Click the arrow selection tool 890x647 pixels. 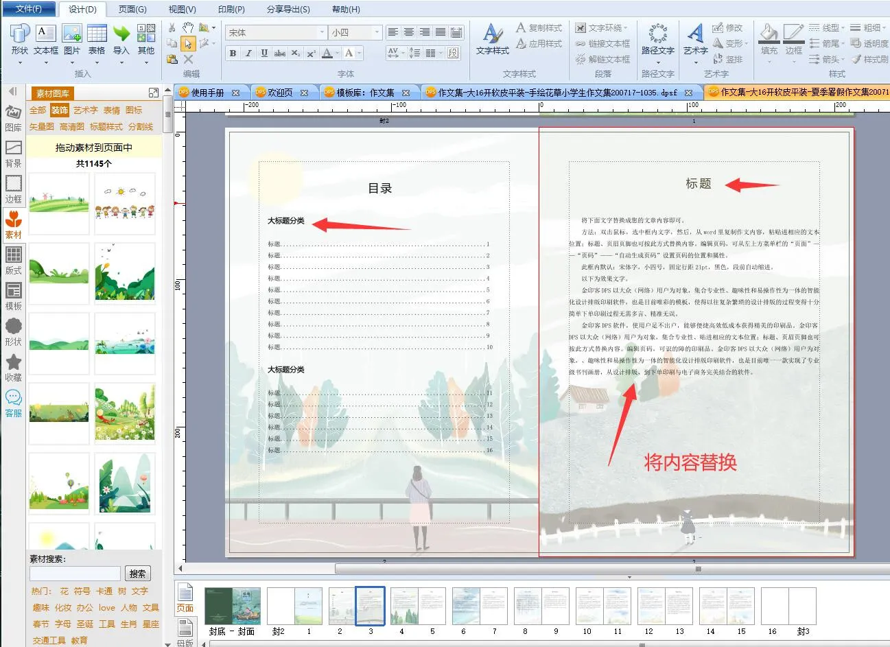pos(187,44)
